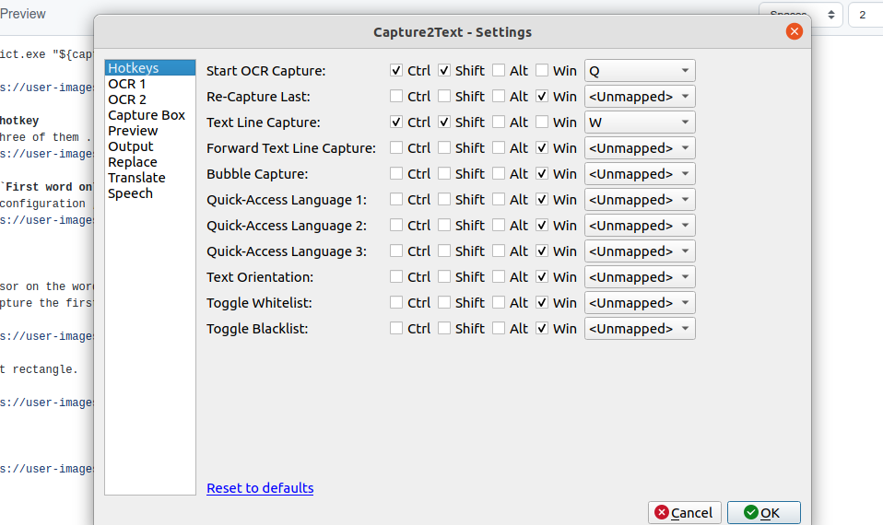The image size is (883, 525).
Task: Open the Translate settings page
Action: (150, 178)
